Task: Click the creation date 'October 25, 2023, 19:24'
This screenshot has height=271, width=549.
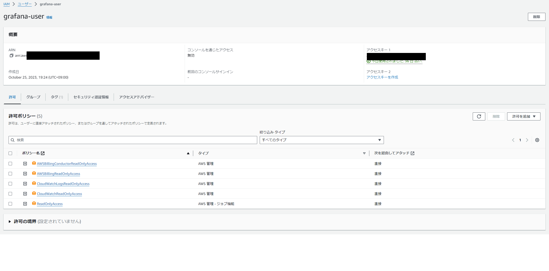Action: 38,77
